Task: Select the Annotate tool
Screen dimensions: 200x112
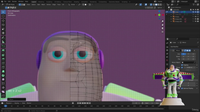Action: 3,38
